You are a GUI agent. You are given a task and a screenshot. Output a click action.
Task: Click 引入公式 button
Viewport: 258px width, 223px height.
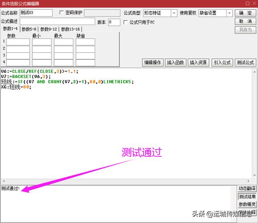pyautogui.click(x=222, y=63)
